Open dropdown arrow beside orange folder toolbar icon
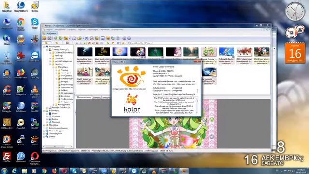309x174 pixels. [x=70, y=38]
